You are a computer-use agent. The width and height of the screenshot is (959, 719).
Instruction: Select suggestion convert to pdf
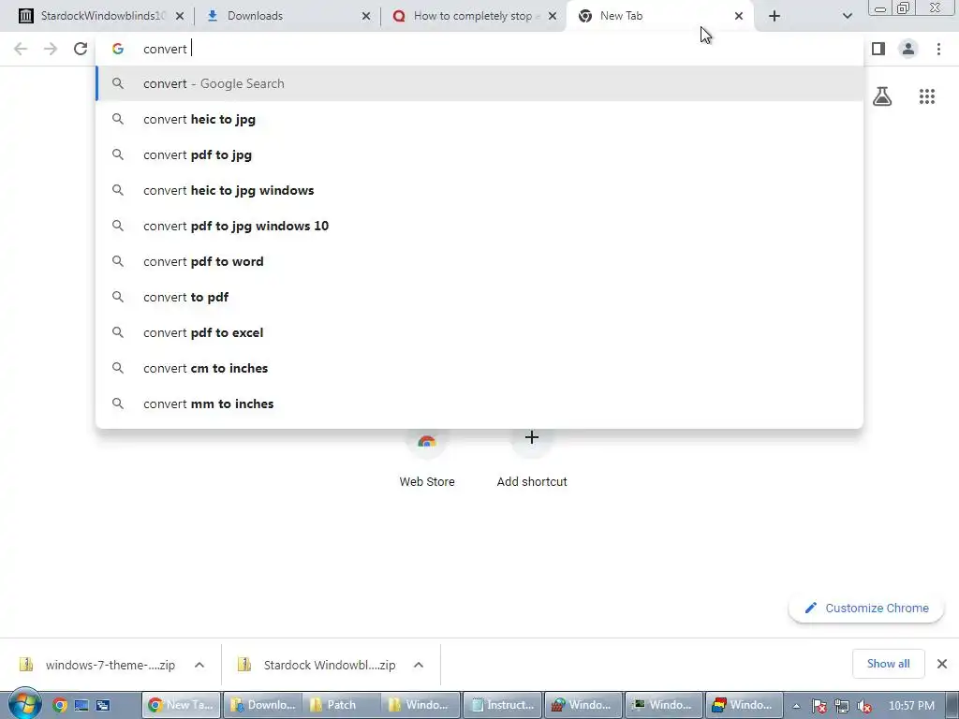pos(479,297)
